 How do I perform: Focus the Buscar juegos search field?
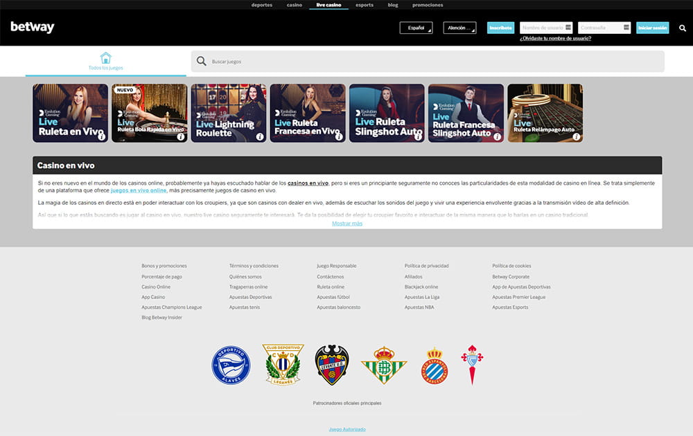pyautogui.click(x=428, y=62)
